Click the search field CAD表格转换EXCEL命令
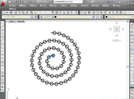134x99 pixels. click(68, 2)
